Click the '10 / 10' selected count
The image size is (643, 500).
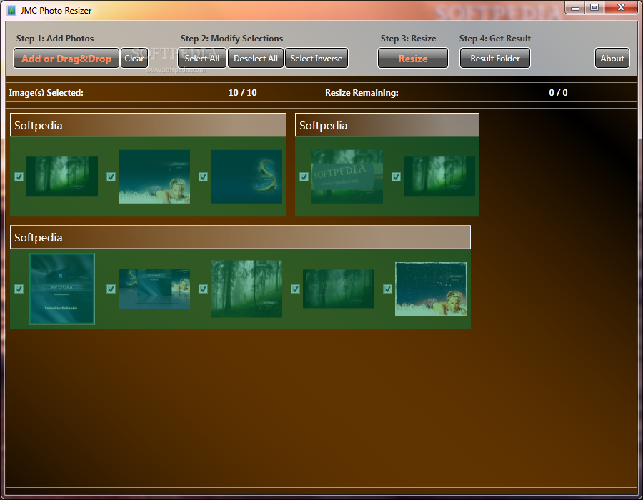(x=242, y=93)
